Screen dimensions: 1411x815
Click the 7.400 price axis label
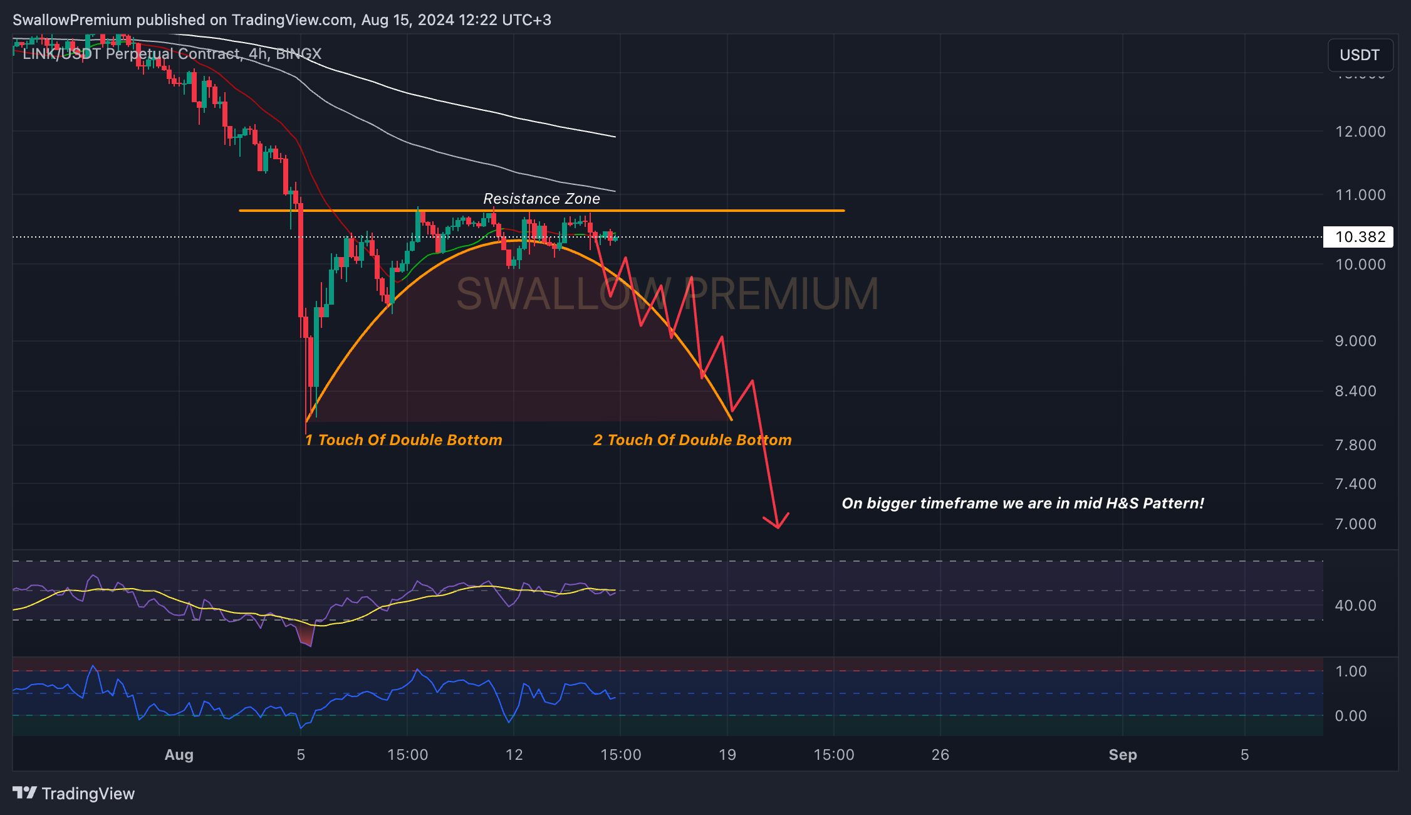(x=1356, y=484)
